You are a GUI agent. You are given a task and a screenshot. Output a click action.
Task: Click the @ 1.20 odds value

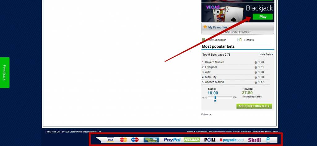point(259,62)
